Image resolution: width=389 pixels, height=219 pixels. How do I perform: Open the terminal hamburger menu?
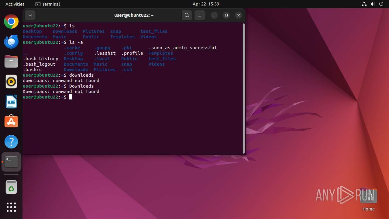pyautogui.click(x=200, y=15)
